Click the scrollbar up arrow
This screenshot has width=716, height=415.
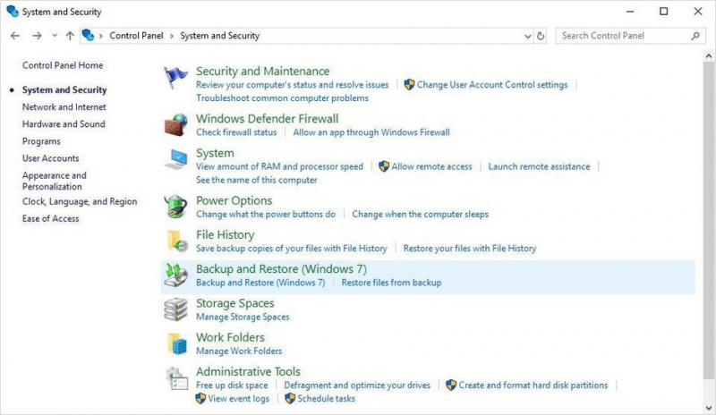pos(709,56)
